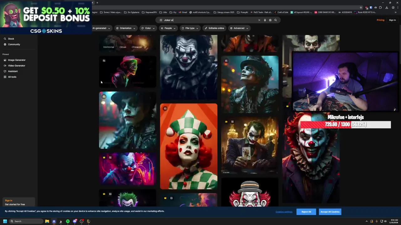Click the Video Generator camera icon
Viewport: 401px width, 225px height.
(x=5, y=66)
